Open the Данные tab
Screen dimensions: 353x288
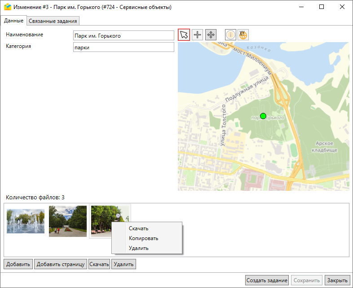(13, 21)
